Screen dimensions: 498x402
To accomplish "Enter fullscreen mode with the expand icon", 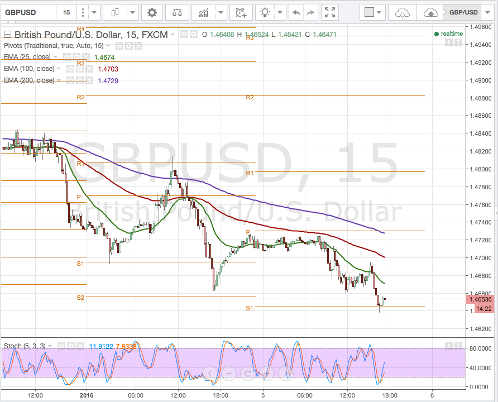I will [329, 11].
